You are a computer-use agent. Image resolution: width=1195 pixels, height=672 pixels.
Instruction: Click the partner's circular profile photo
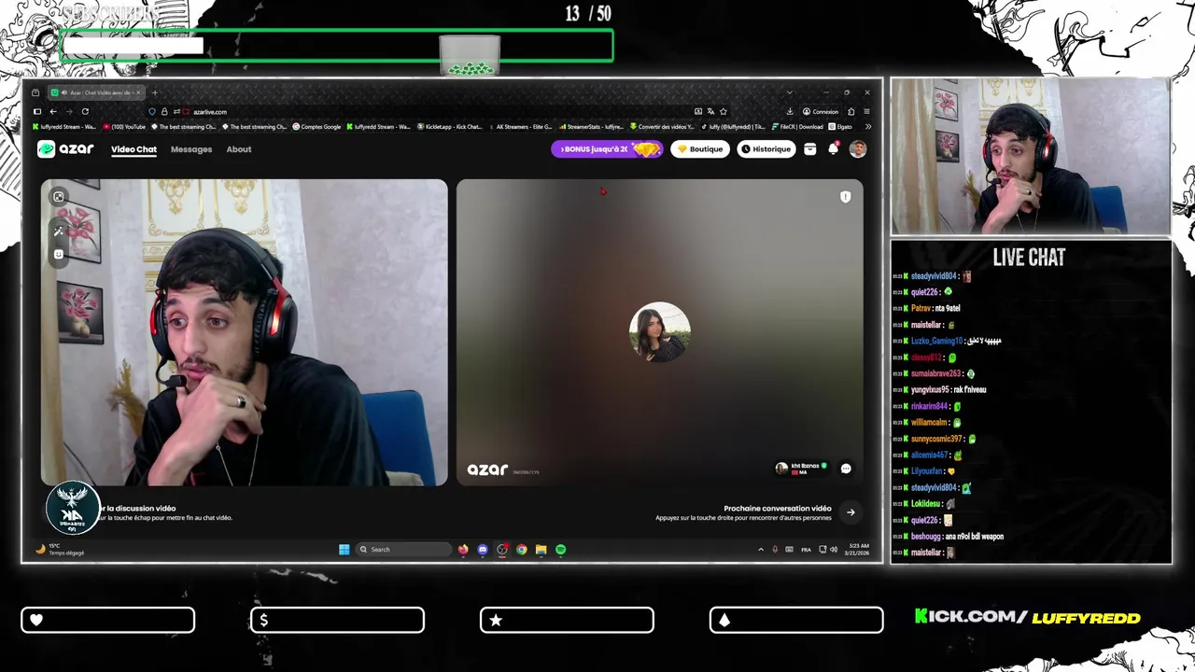[x=660, y=331]
